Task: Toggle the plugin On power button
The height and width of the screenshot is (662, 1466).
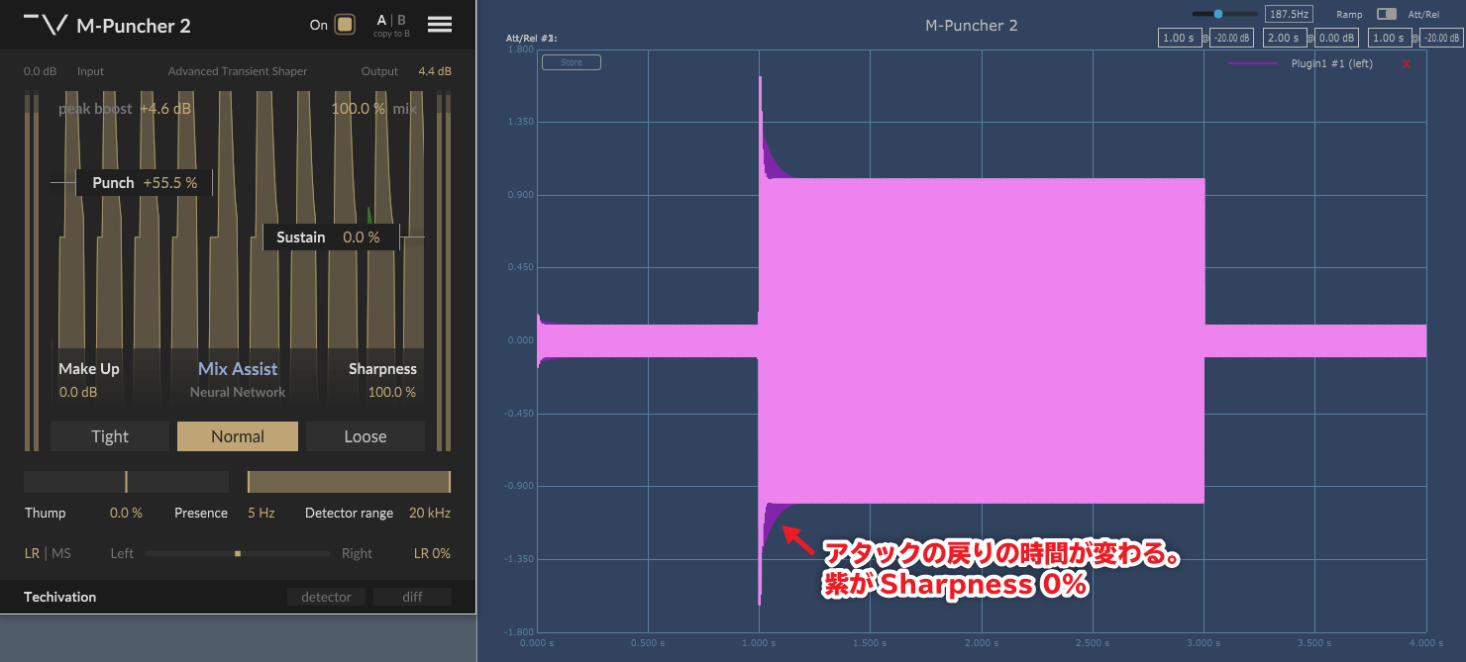Action: click(x=345, y=25)
